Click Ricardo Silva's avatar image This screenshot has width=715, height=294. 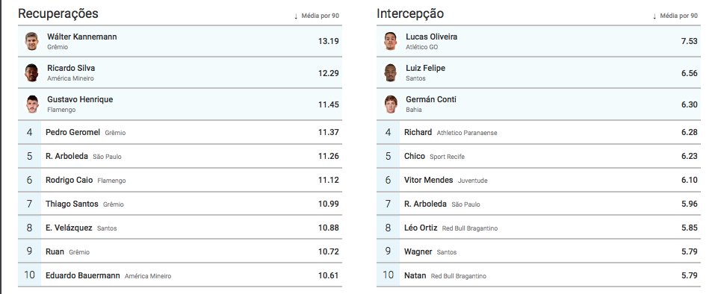31,73
